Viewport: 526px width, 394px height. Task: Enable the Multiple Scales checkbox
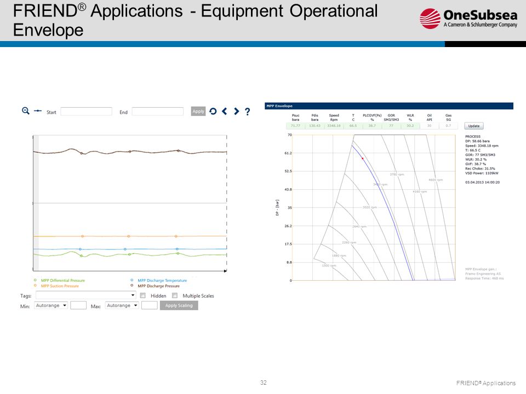[x=175, y=296]
